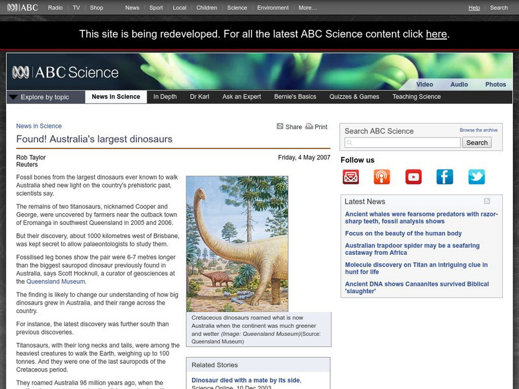
Task: Click the Related Stories heading
Action: click(x=215, y=365)
